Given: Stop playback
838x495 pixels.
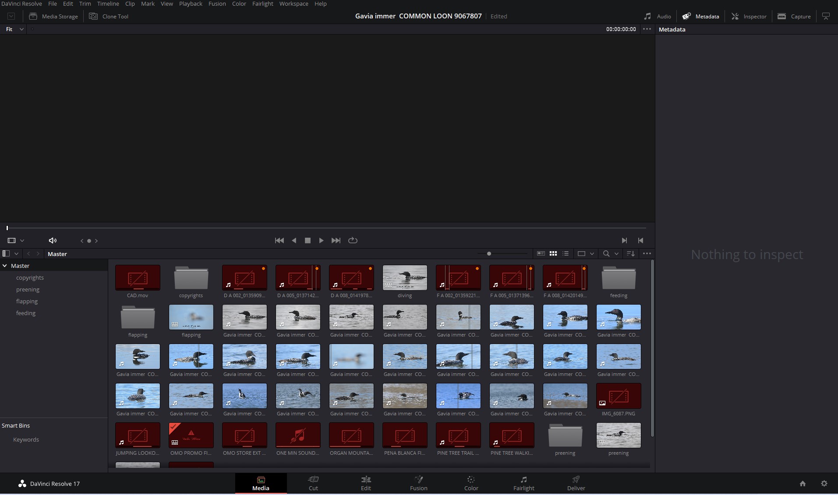Looking at the screenshot, I should [x=308, y=240].
